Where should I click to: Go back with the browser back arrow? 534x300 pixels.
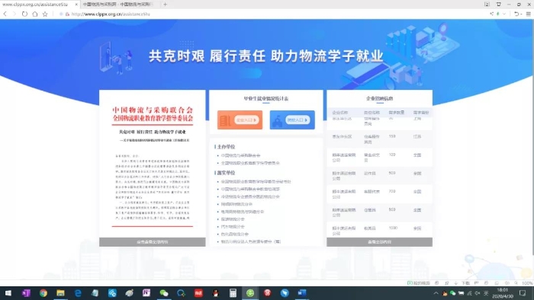5,14
